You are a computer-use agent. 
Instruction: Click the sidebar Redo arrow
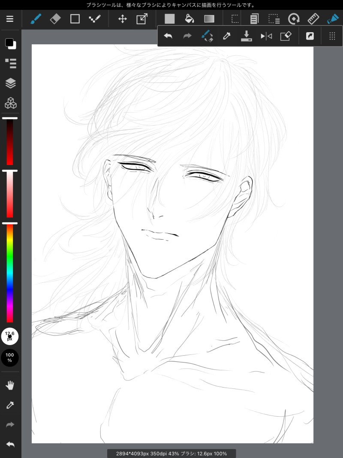click(x=10, y=424)
